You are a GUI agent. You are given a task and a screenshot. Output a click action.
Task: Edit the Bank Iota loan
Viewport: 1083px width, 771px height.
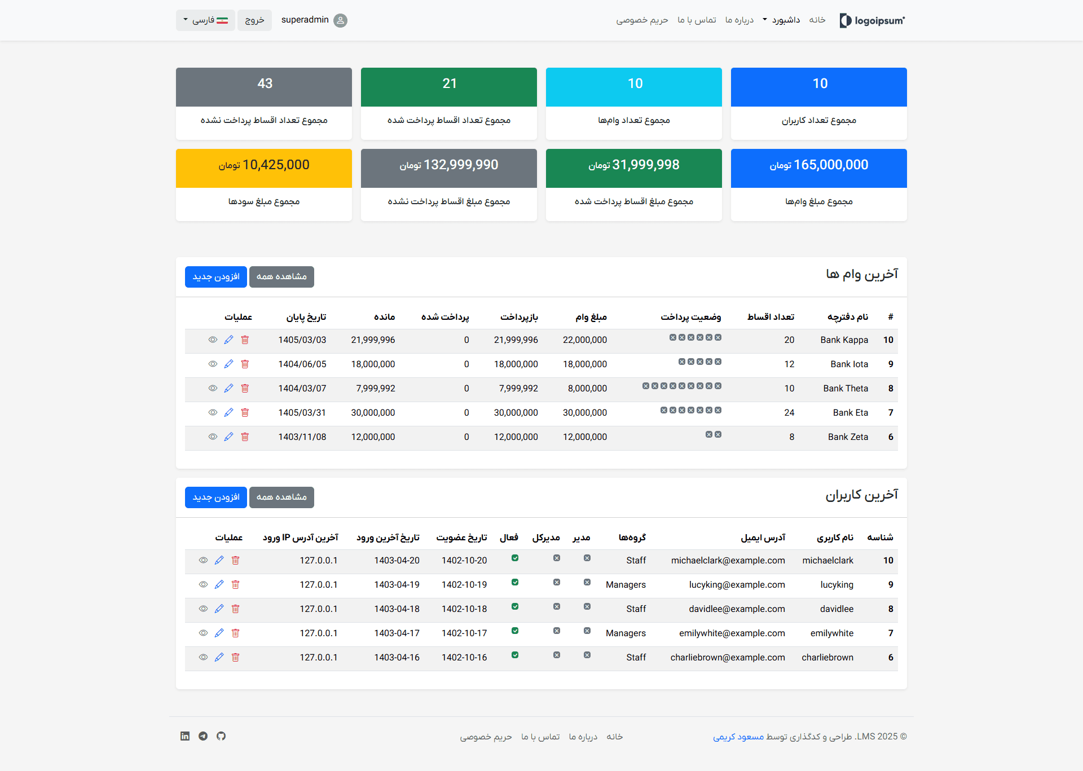[228, 364]
